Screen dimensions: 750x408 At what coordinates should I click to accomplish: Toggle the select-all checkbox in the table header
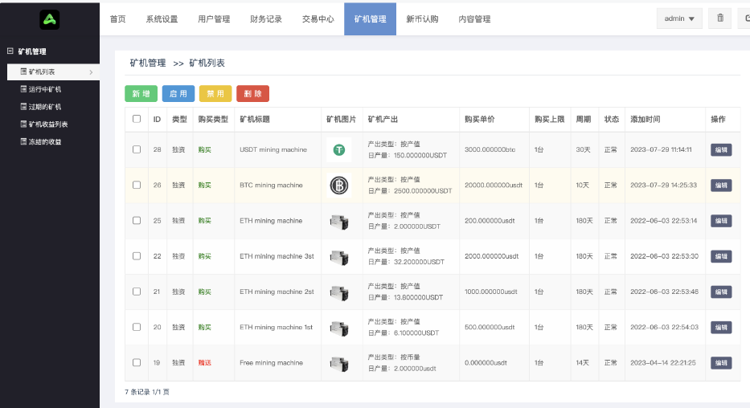[137, 119]
